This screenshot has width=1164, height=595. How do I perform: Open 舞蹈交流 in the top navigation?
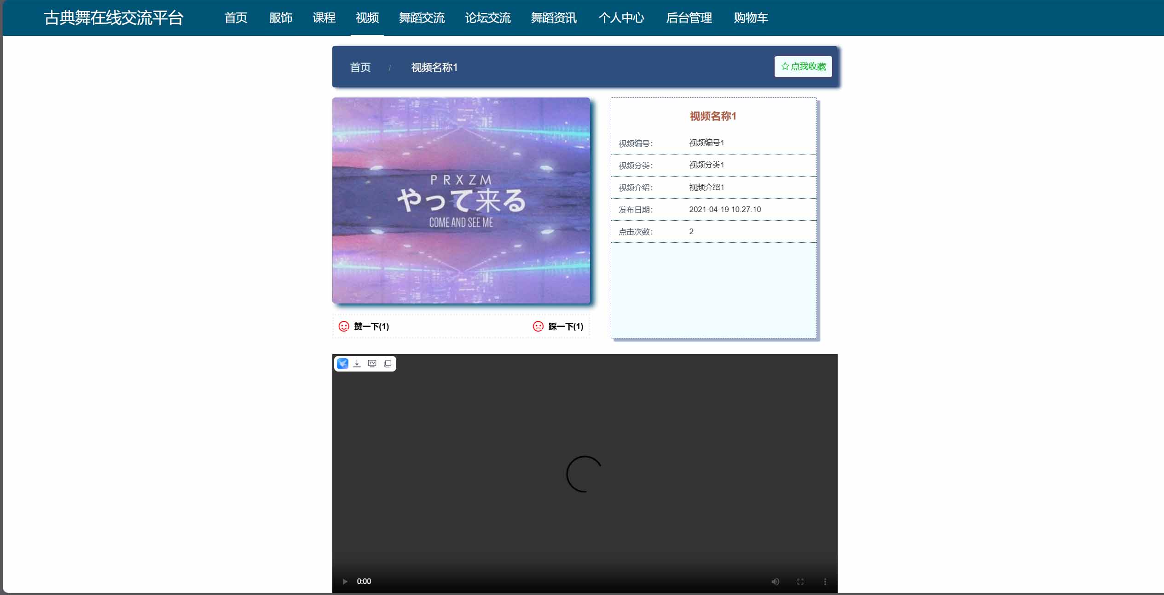click(422, 18)
